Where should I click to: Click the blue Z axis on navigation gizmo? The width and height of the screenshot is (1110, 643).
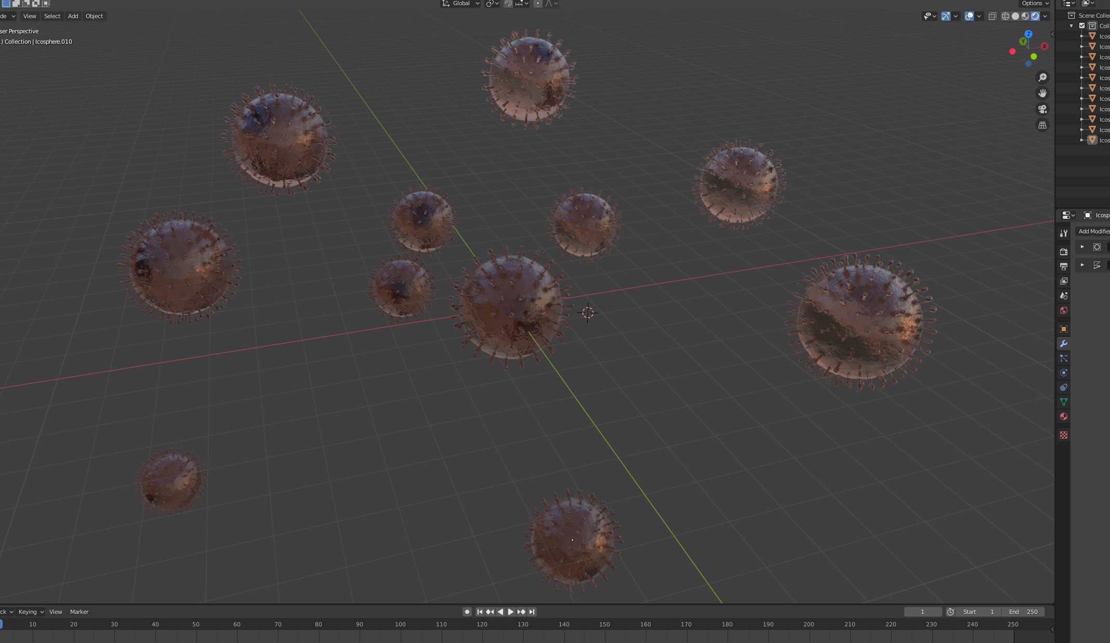[1028, 34]
